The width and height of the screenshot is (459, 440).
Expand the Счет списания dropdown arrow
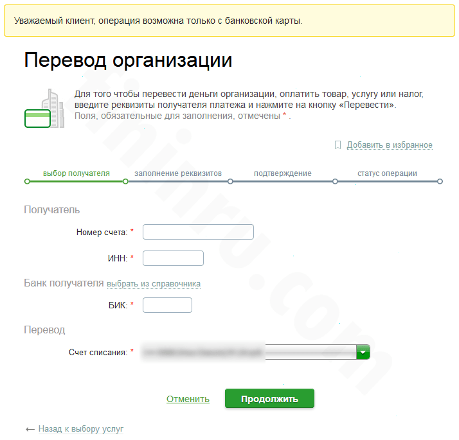(363, 352)
